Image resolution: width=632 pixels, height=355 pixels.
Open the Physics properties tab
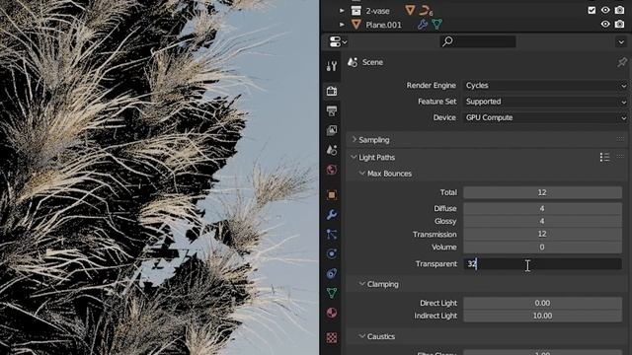(x=332, y=254)
